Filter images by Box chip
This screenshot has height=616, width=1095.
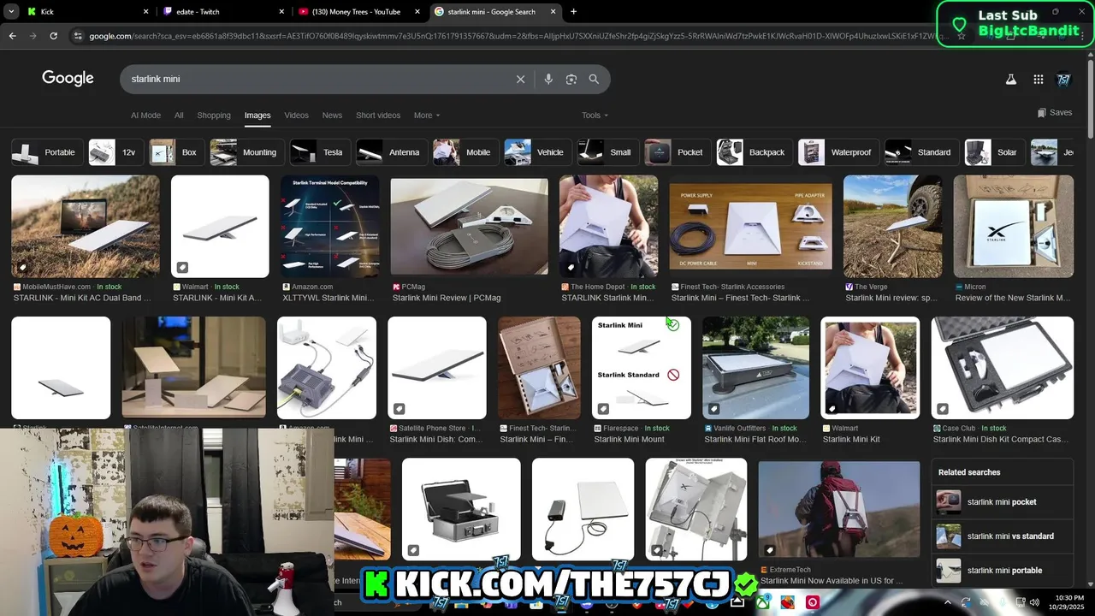coord(177,152)
